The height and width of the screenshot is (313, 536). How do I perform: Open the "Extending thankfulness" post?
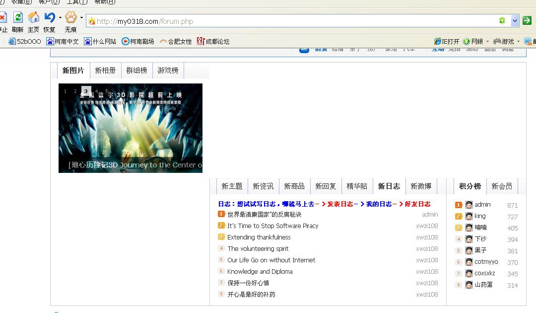tap(259, 237)
